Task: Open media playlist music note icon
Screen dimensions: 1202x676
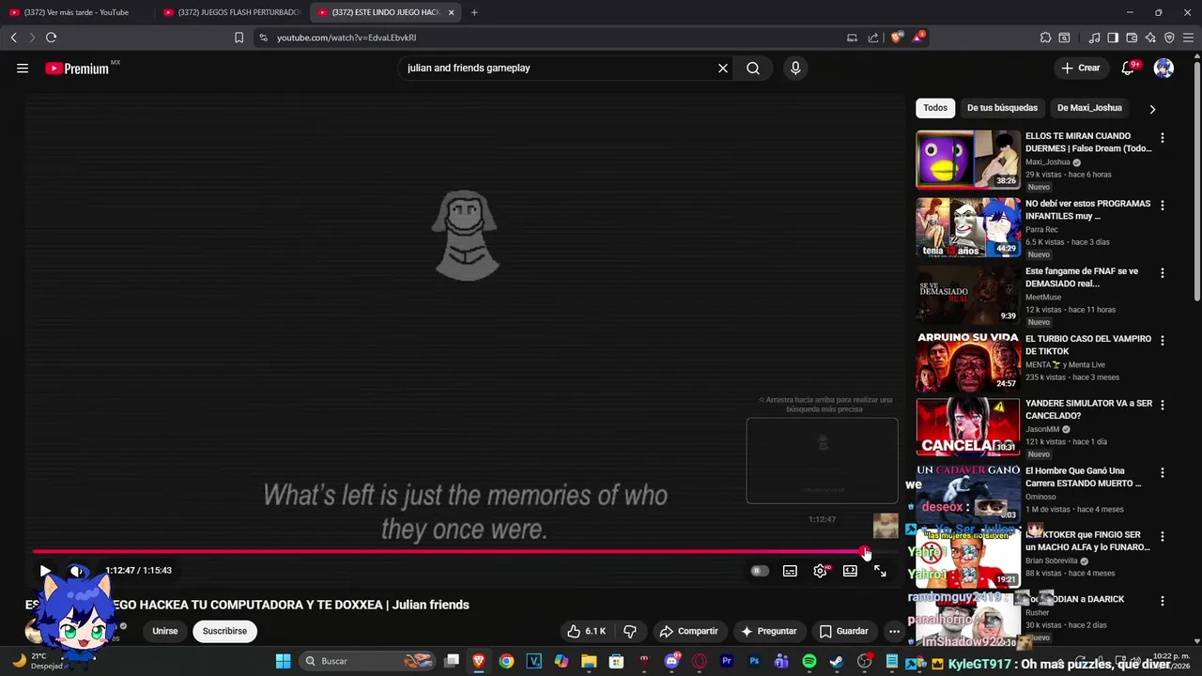Action: 1094,38
